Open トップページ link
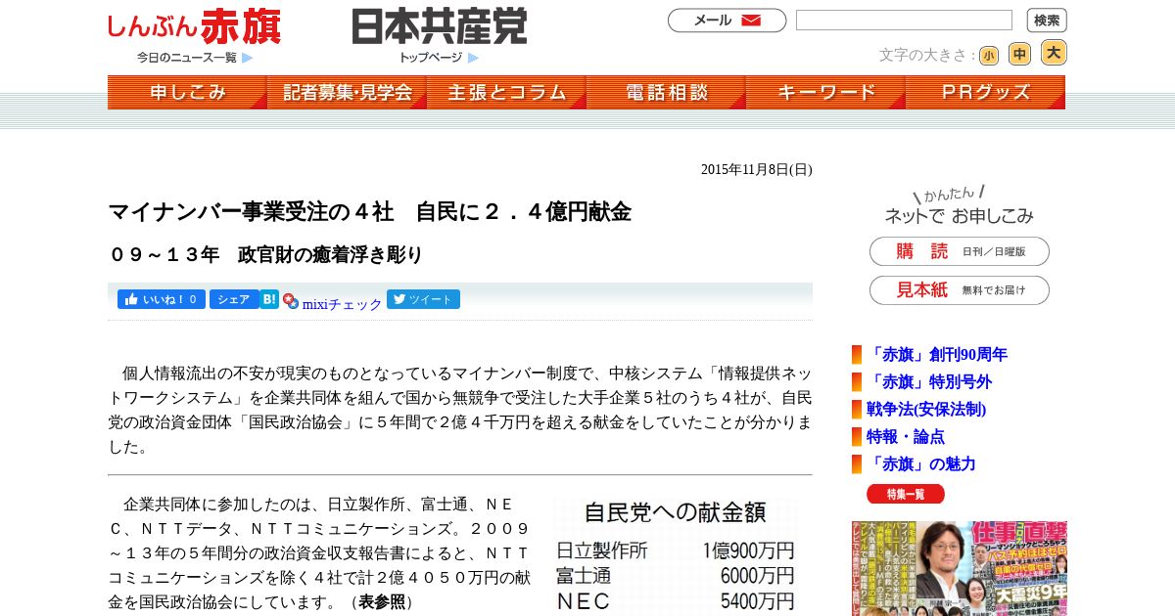Image resolution: width=1175 pixels, height=616 pixels. pyautogui.click(x=430, y=58)
